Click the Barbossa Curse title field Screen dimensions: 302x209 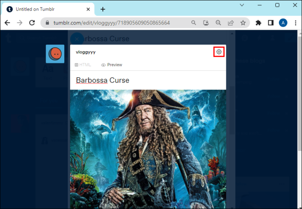(148, 80)
